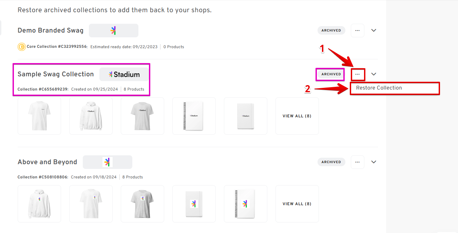This screenshot has width=458, height=233.
Task: Open the Above and Beyond hoodie thumbnail
Action: [39, 204]
